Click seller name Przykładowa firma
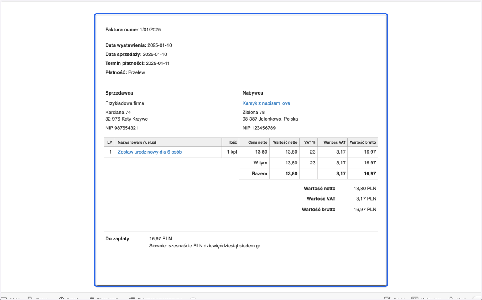Image resolution: width=482 pixels, height=300 pixels. coord(125,103)
